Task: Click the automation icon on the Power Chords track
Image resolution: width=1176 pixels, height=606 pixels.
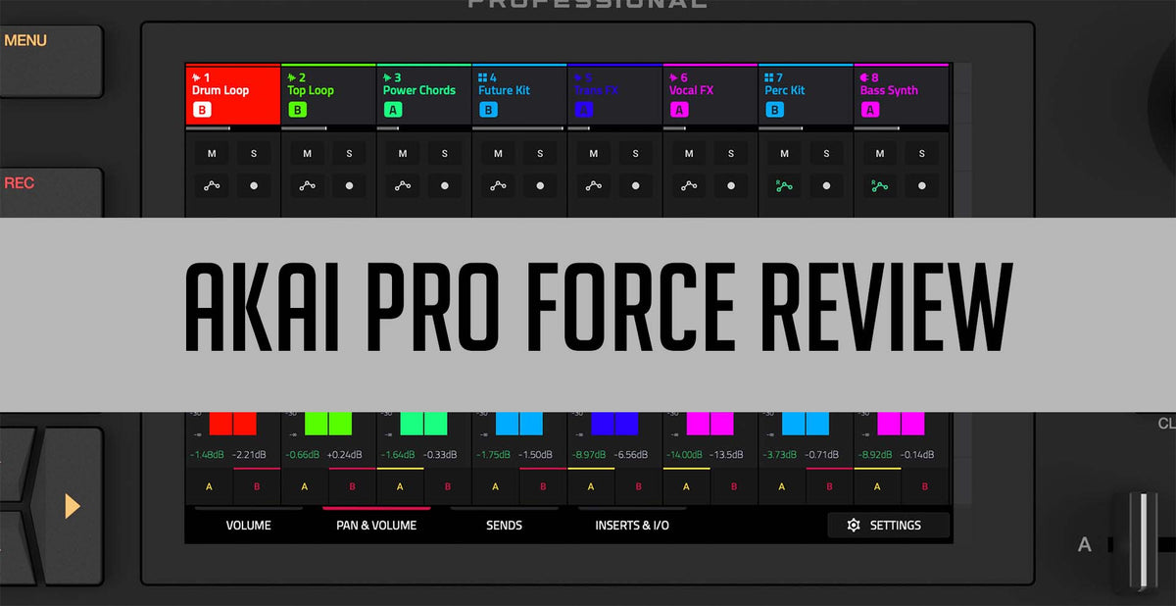Action: [x=401, y=186]
